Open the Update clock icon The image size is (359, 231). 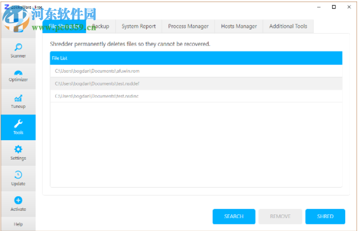18,175
